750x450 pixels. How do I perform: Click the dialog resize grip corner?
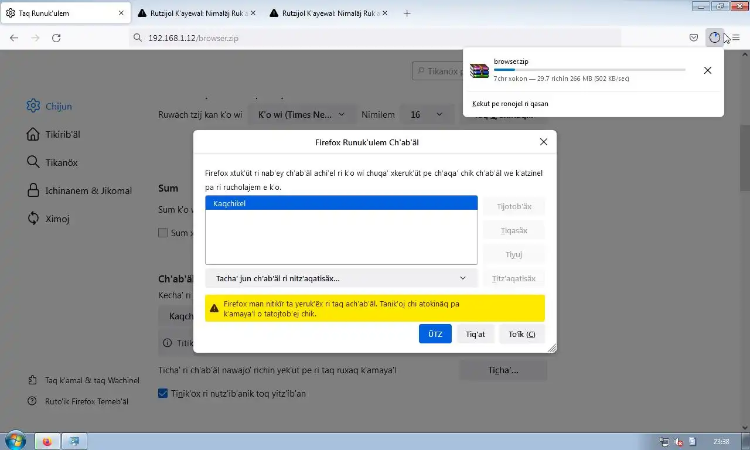pos(551,348)
